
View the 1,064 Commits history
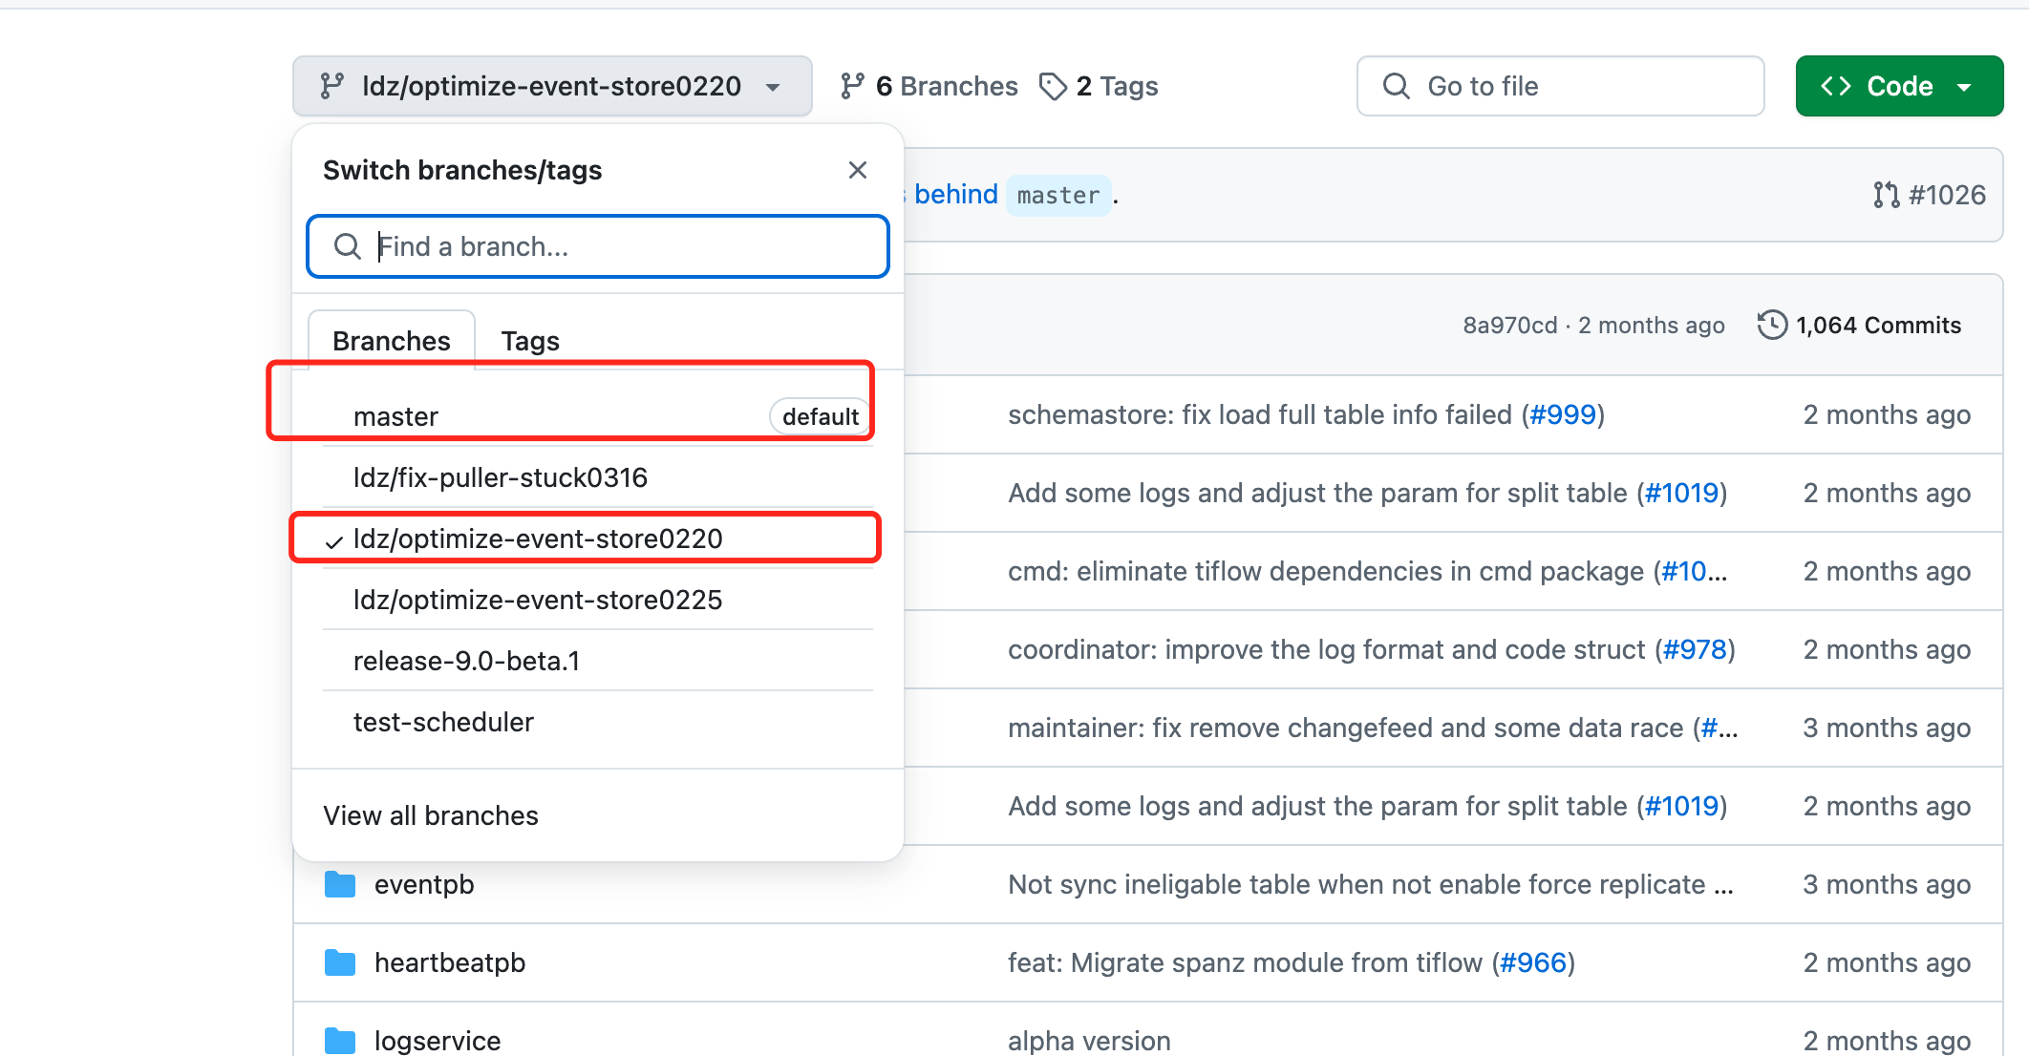(1859, 326)
